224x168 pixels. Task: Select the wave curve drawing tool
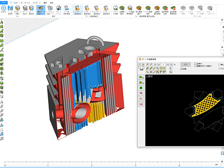point(158,68)
